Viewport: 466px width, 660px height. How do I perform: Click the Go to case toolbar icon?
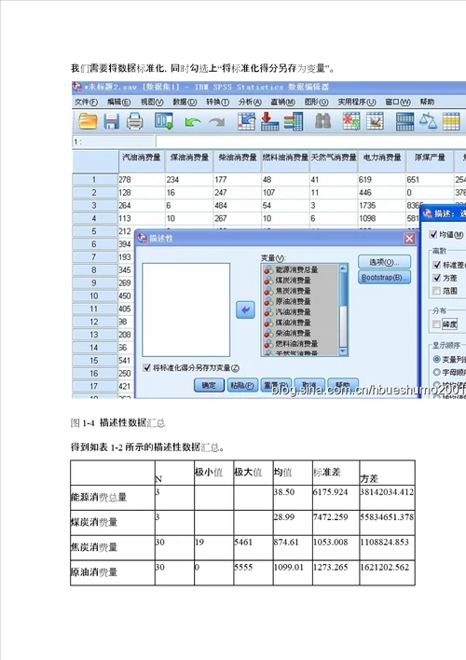[x=246, y=121]
